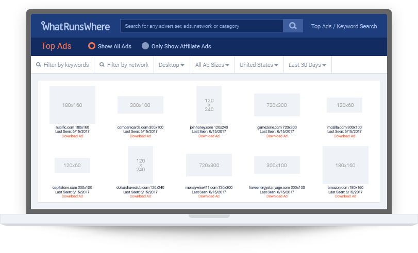
Task: Expand the All Ad Sizes dropdown
Action: tap(212, 65)
